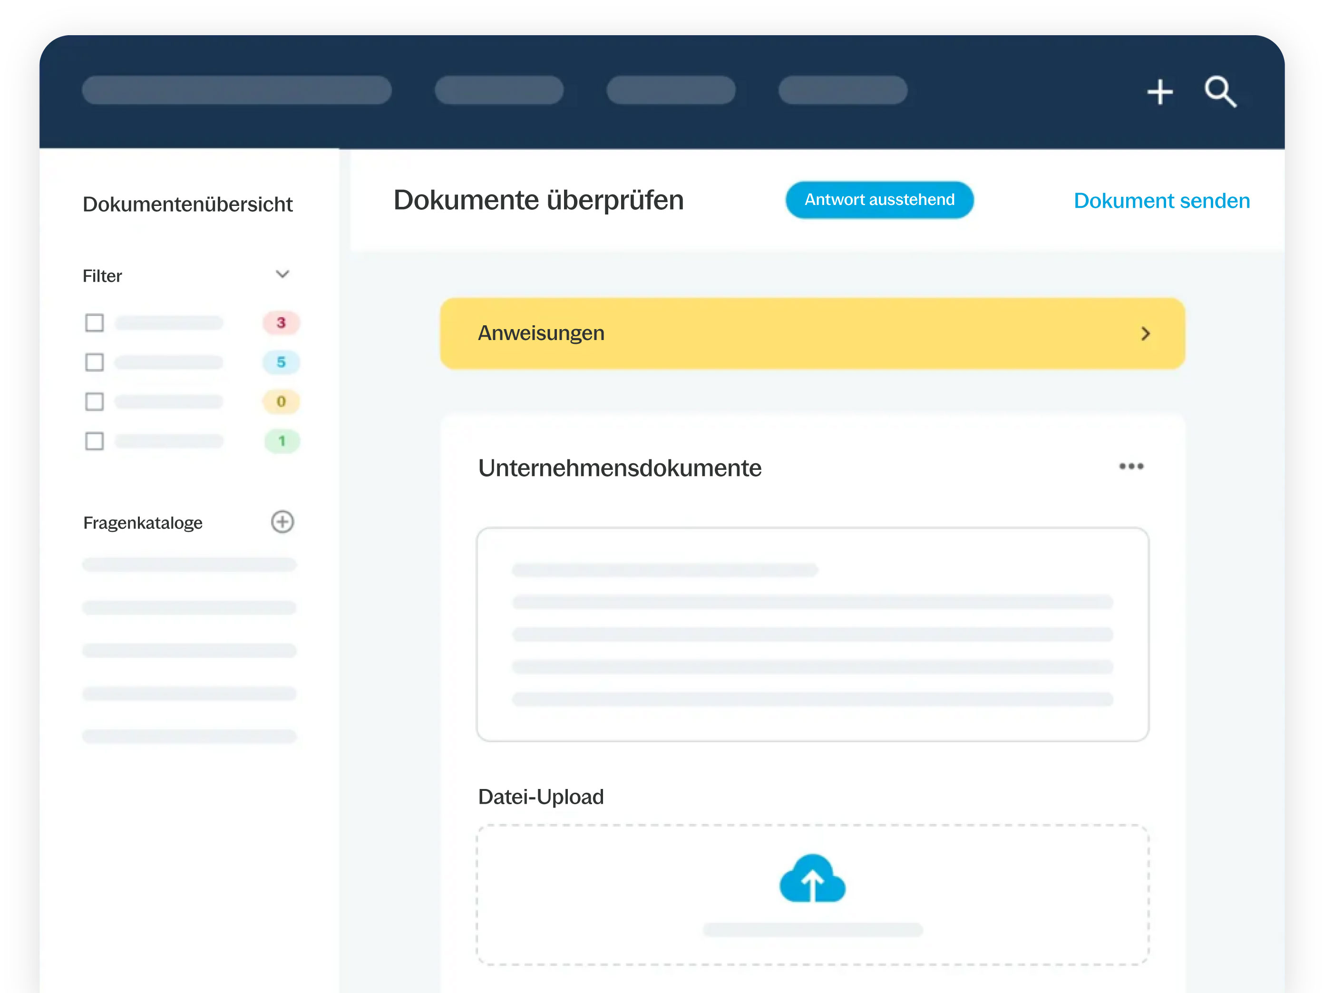
Task: Select the filter checkbox with count 1
Action: [x=95, y=441]
